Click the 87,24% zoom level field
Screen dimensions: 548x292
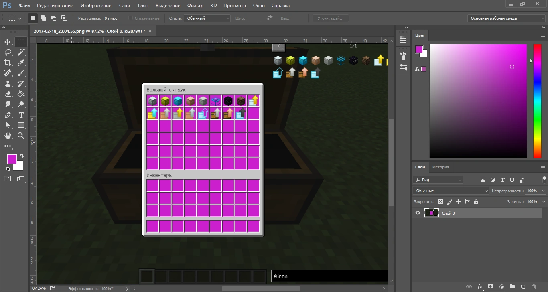pos(40,288)
